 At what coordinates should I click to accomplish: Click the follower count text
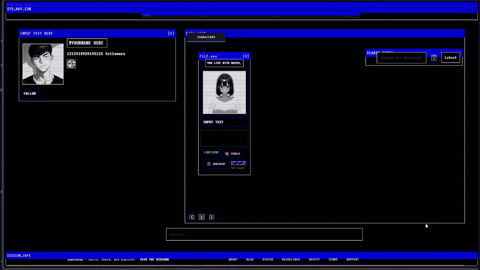point(96,54)
